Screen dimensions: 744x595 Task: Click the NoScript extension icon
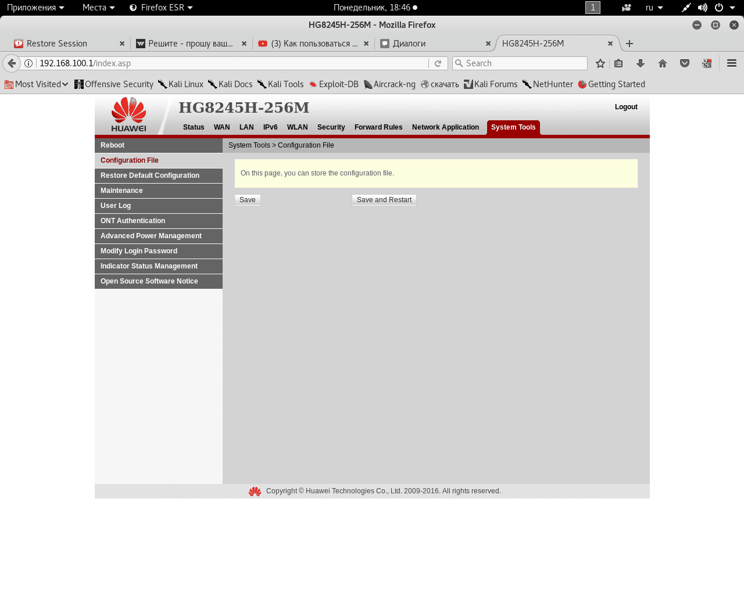[707, 63]
